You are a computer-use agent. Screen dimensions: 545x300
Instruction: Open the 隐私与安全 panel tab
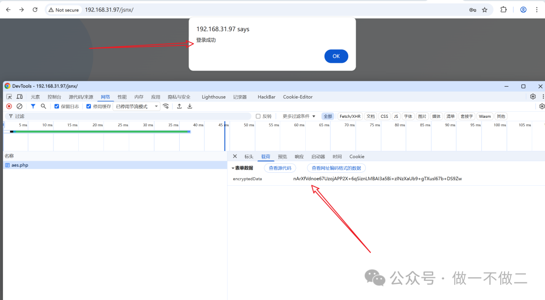pyautogui.click(x=179, y=97)
